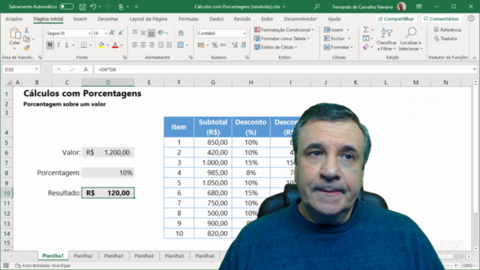
Task: Click the Comentários button
Action: tap(441, 19)
